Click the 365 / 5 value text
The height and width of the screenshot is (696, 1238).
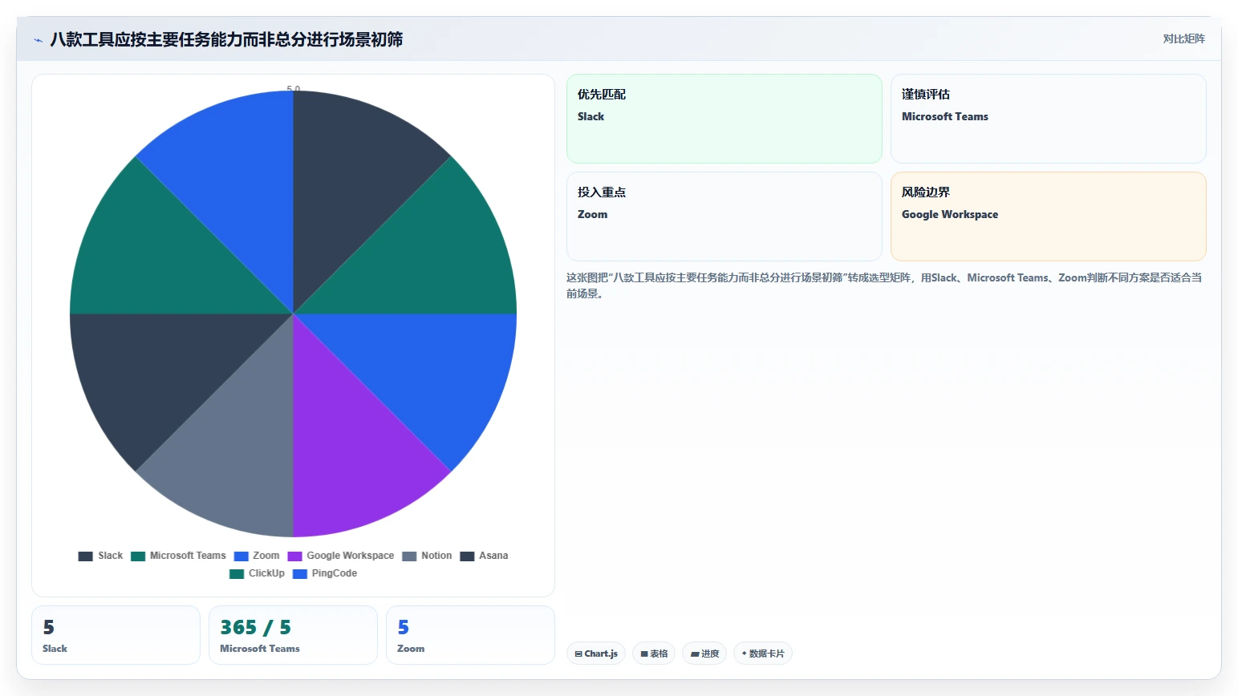pyautogui.click(x=255, y=627)
